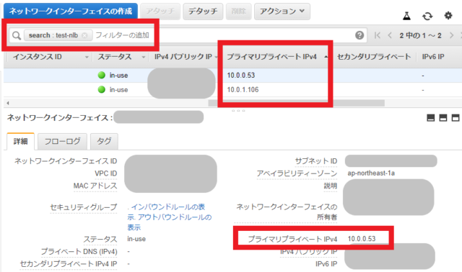Click the search magnifier icon
This screenshot has height=272, width=462.
click(17, 35)
